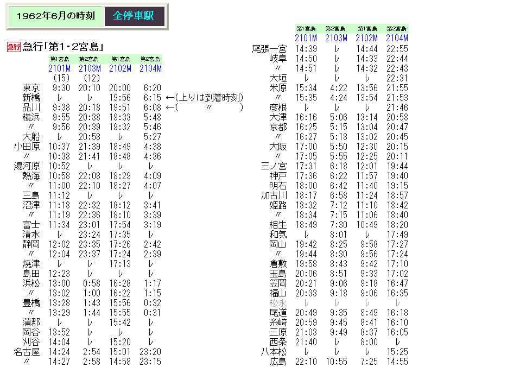Open train 2104M link in left table
Image resolution: width=520 pixels, height=367 pixels.
tap(150, 68)
